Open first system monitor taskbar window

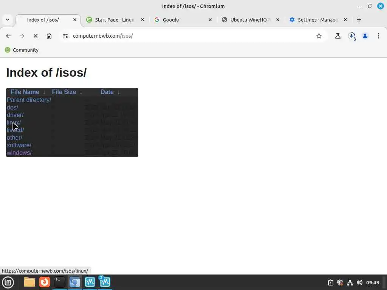90,282
